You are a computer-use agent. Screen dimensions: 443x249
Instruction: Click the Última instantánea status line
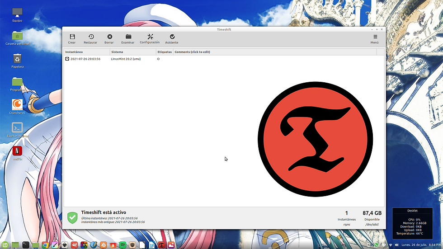[x=109, y=218]
